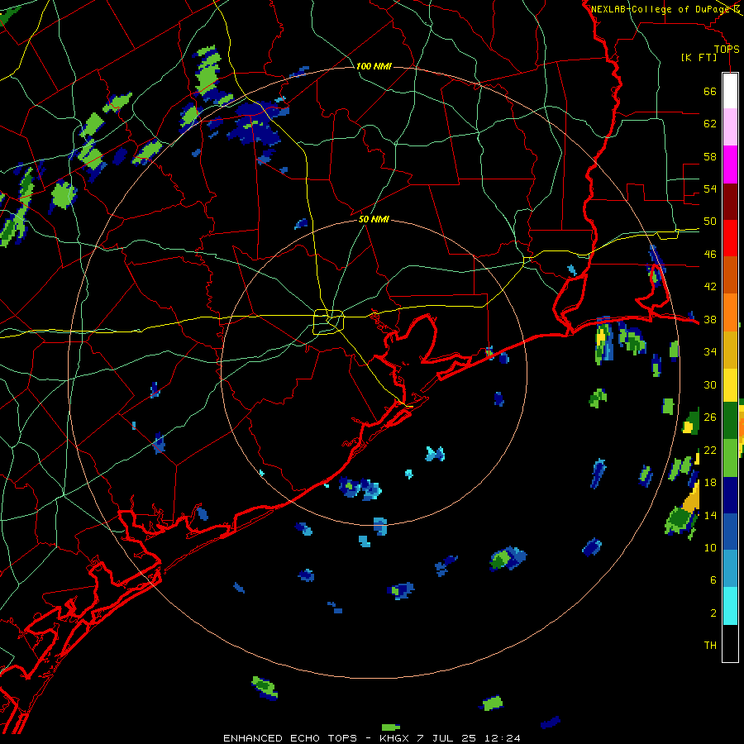This screenshot has height=744, width=744.
Task: Click the white swatch in the tops legend
Action: coord(730,91)
